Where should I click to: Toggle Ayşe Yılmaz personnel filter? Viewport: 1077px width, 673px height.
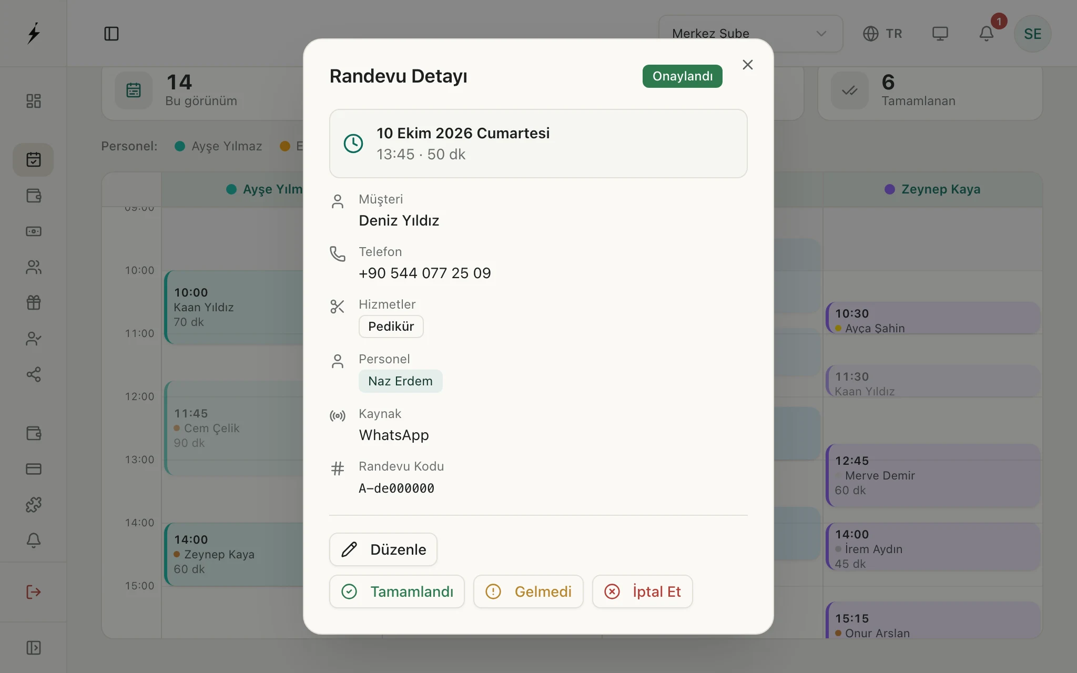218,146
